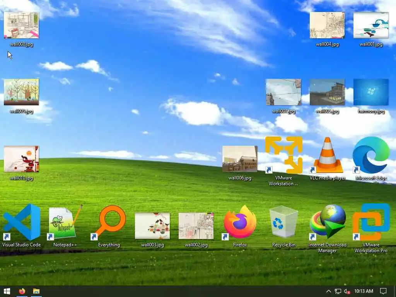Image resolution: width=396 pixels, height=297 pixels.
Task: Select the wall005.jpg thumbnail
Action: (x=327, y=92)
